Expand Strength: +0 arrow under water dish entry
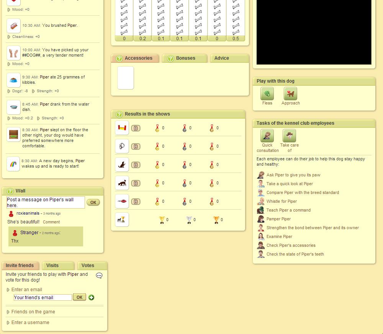Screen dimensions: 383x334 (38, 118)
